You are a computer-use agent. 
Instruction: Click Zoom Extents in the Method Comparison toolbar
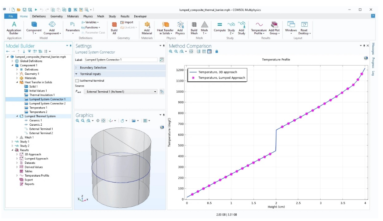[191, 51]
